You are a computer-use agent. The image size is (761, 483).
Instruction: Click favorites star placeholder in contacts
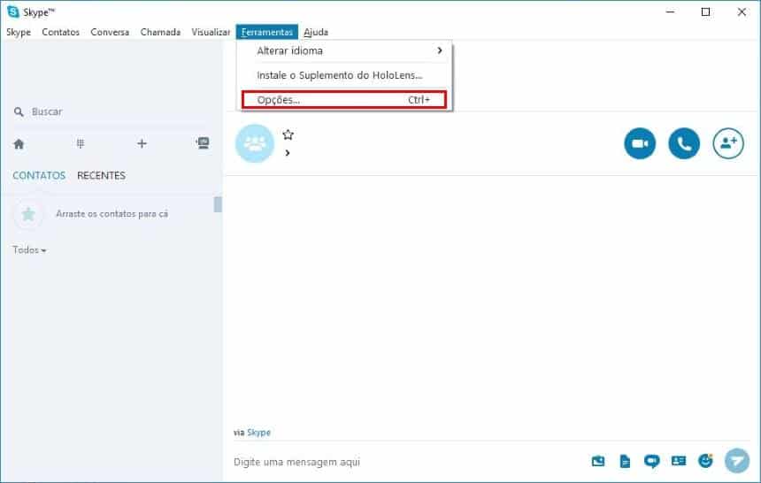coord(28,213)
